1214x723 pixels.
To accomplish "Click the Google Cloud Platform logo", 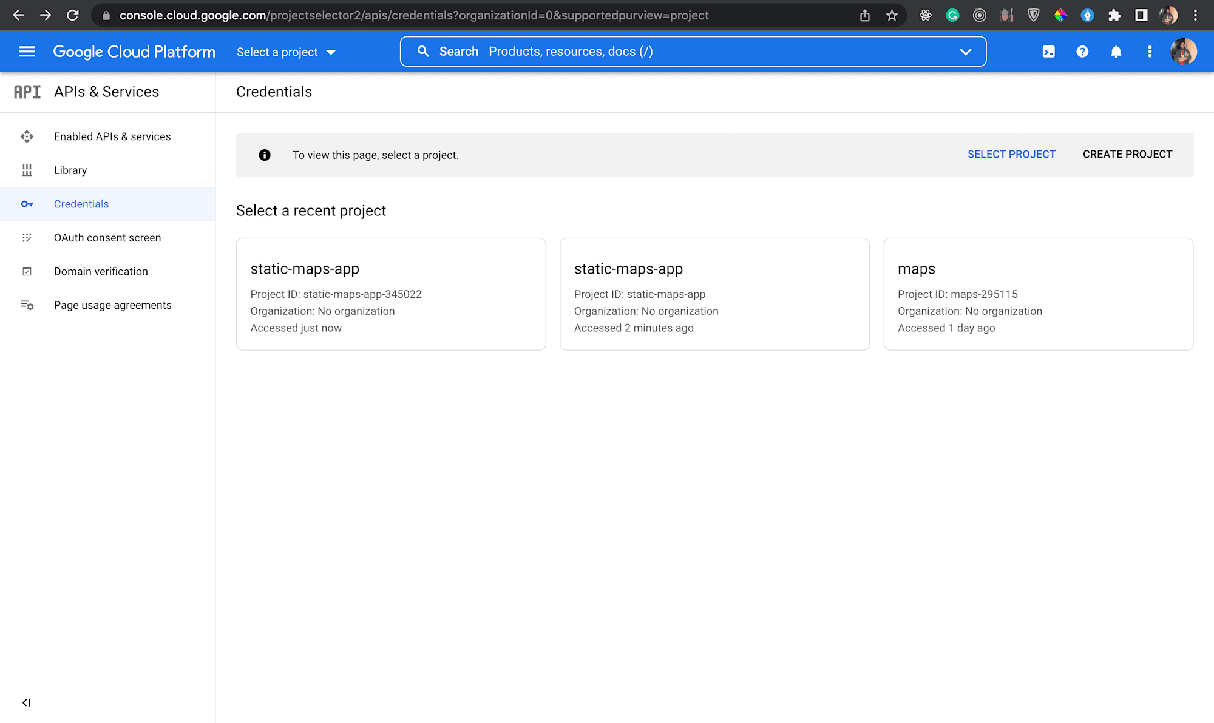I will (x=134, y=52).
